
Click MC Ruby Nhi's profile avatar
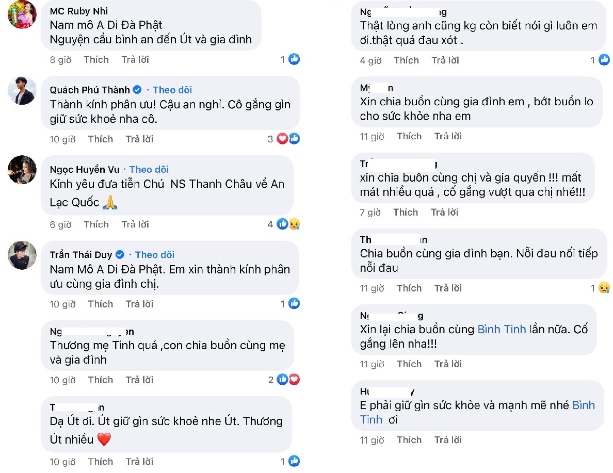coord(22,14)
